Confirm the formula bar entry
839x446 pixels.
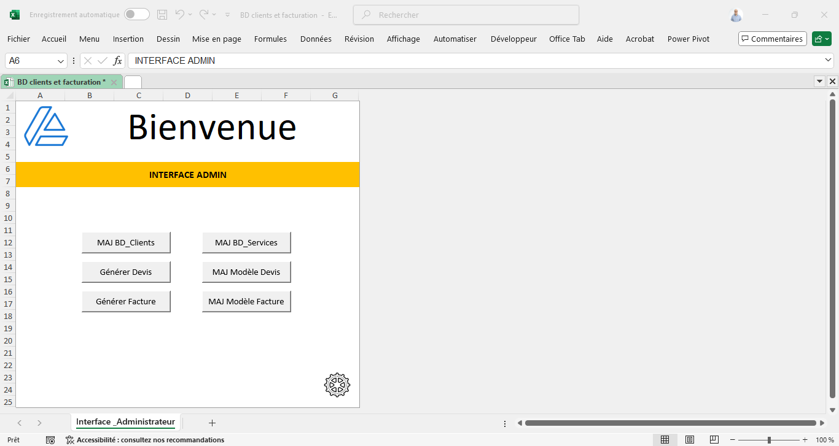[103, 61]
